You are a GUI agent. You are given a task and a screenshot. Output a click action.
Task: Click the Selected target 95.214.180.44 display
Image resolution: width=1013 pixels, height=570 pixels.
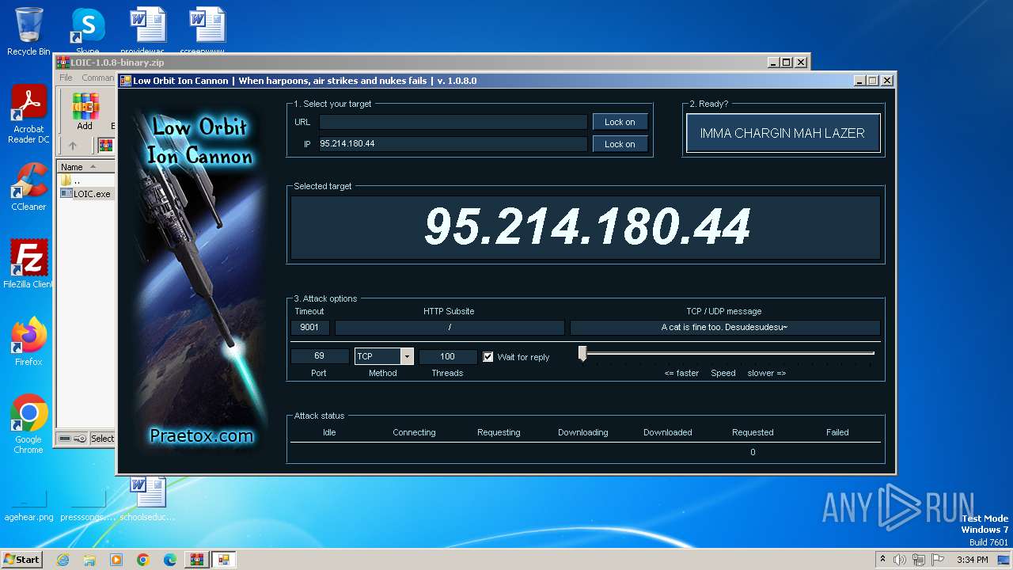(586, 227)
